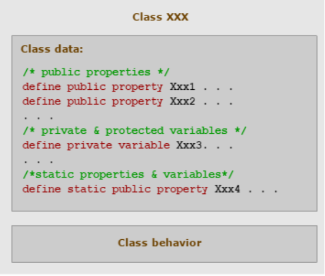Click the ellipsis line below Xxx3 definition
The image size is (325, 276).
click(39, 162)
